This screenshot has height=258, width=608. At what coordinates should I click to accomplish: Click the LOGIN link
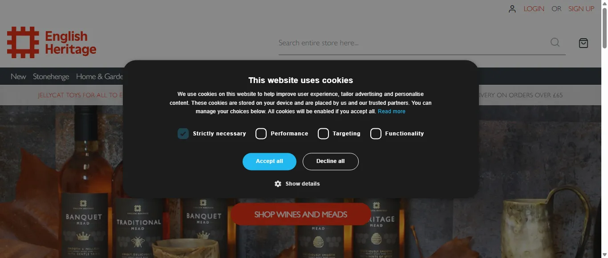point(534,9)
